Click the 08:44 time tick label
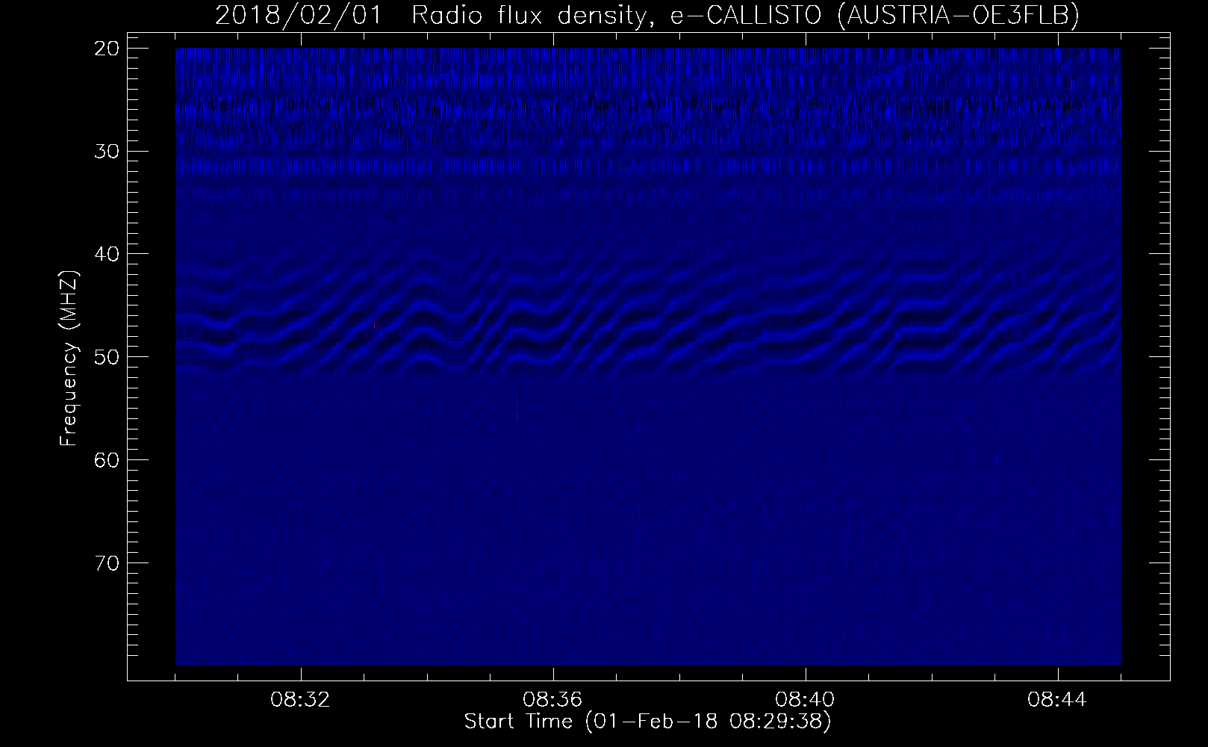This screenshot has height=747, width=1208. click(x=1058, y=701)
